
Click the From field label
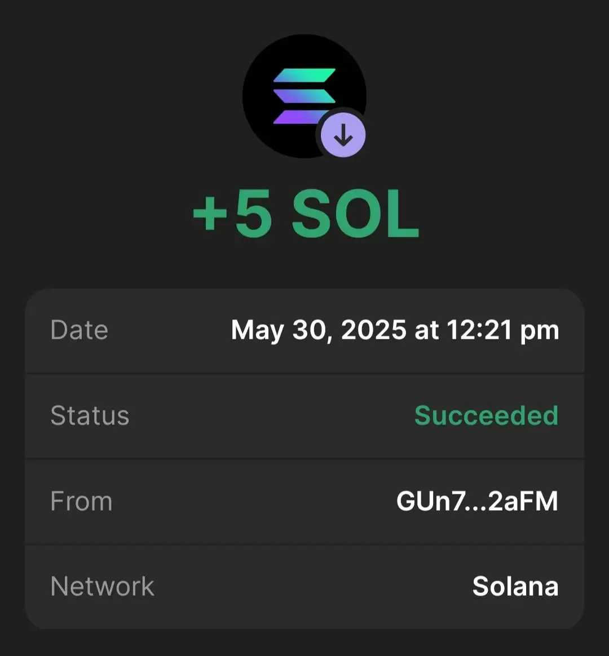[x=81, y=501]
